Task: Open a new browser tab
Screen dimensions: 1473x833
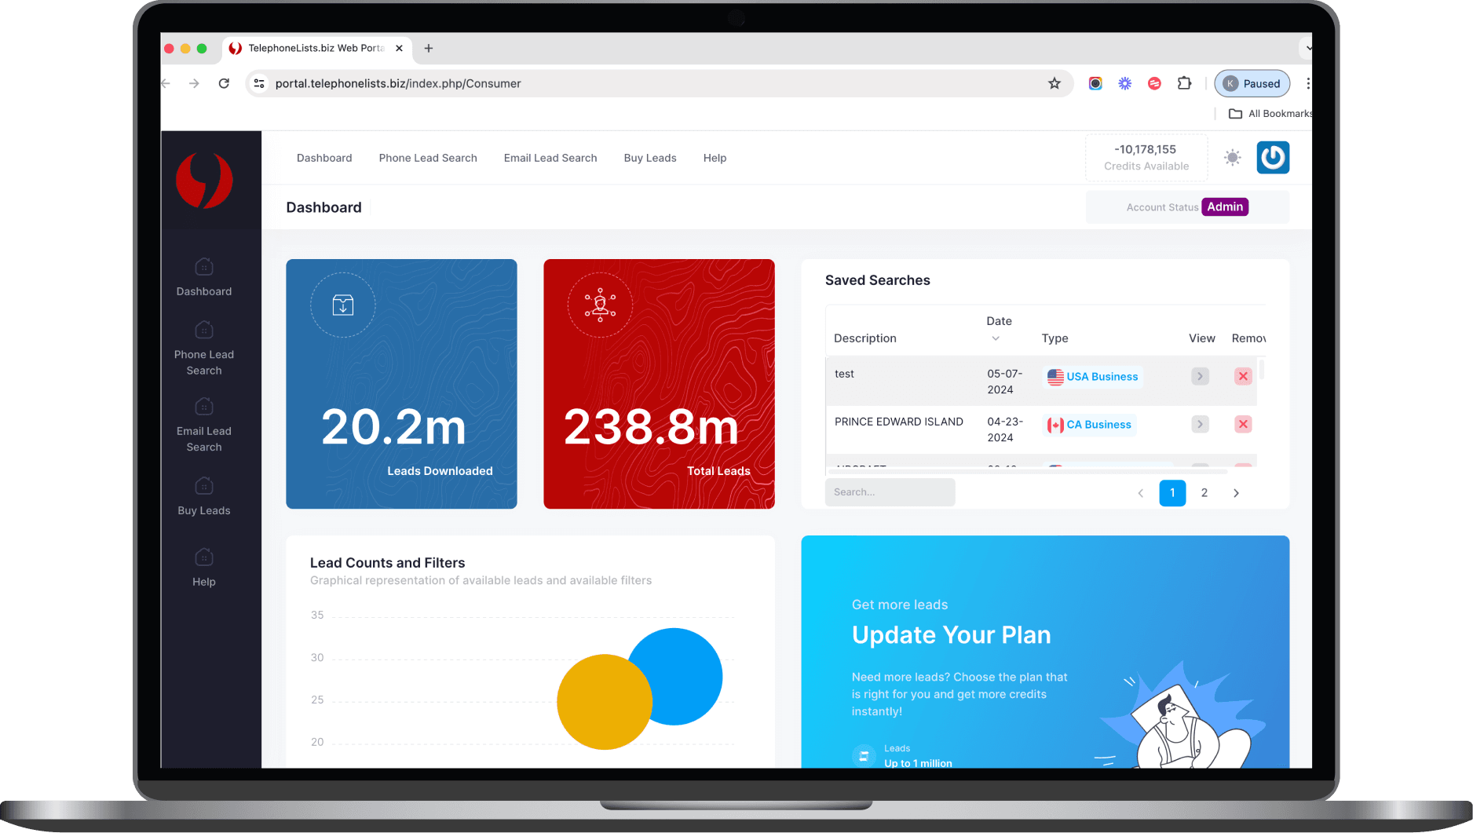Action: (x=429, y=48)
